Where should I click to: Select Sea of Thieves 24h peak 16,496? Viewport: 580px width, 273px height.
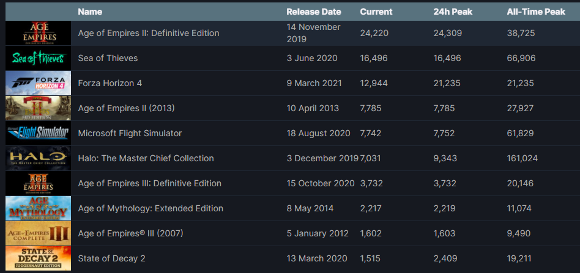(447, 58)
